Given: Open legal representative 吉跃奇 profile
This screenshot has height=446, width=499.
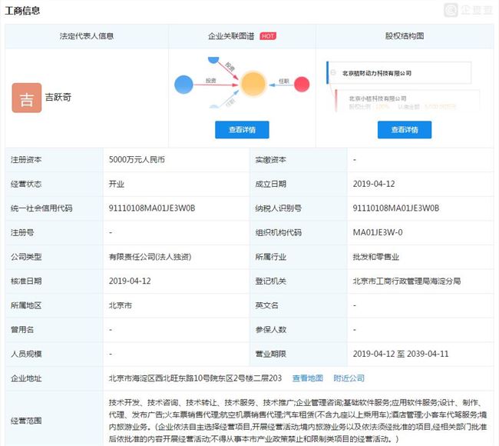Looking at the screenshot, I should click(x=58, y=97).
